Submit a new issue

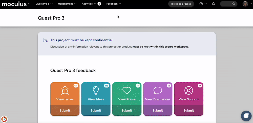65,110
